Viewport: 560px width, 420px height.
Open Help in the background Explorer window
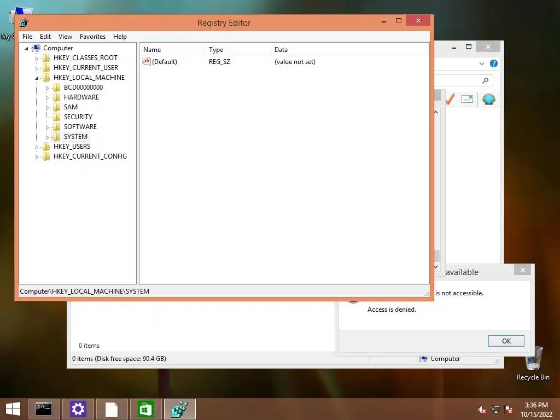point(494,63)
